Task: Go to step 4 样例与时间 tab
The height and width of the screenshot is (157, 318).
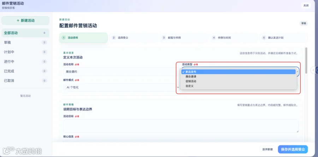Action: coord(234,38)
